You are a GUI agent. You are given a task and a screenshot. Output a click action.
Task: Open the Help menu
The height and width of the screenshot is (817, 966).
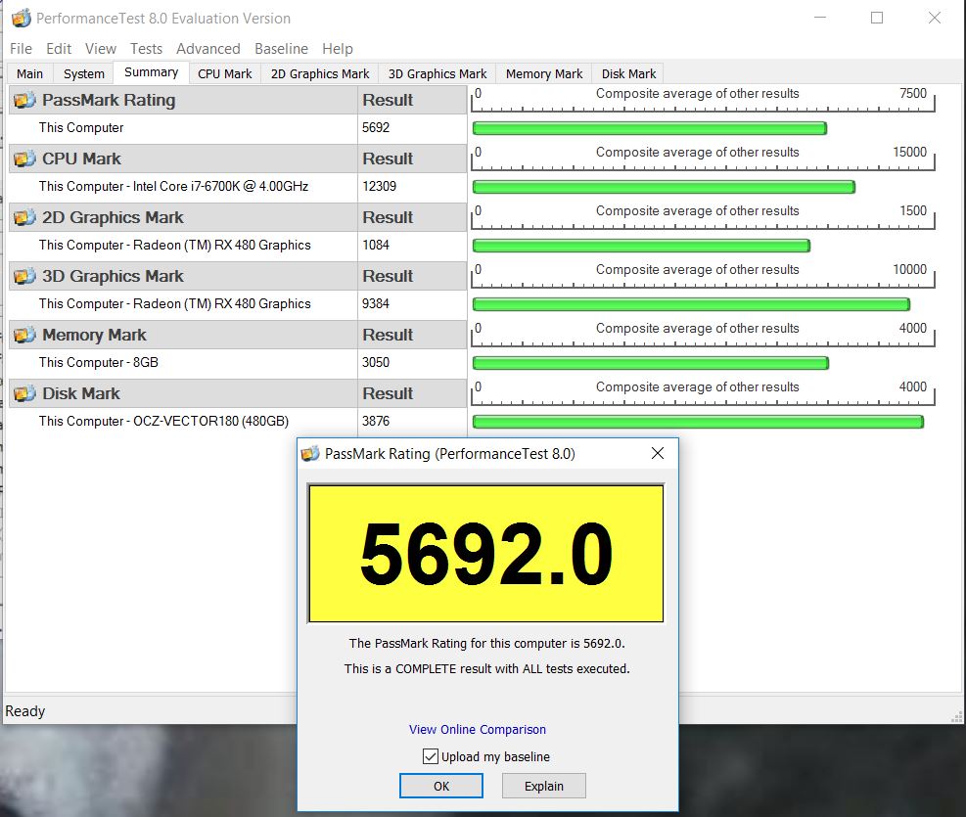(337, 49)
